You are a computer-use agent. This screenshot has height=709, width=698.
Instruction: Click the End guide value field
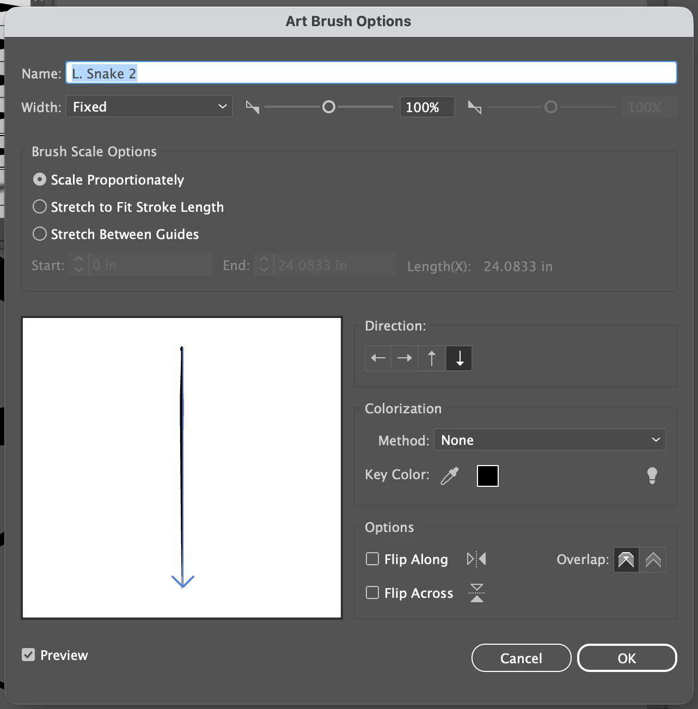[x=334, y=265]
